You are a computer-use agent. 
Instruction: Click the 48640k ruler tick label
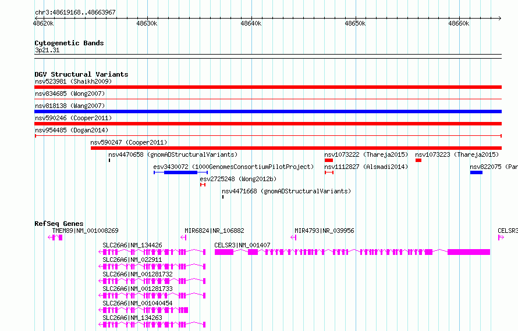tap(251, 23)
